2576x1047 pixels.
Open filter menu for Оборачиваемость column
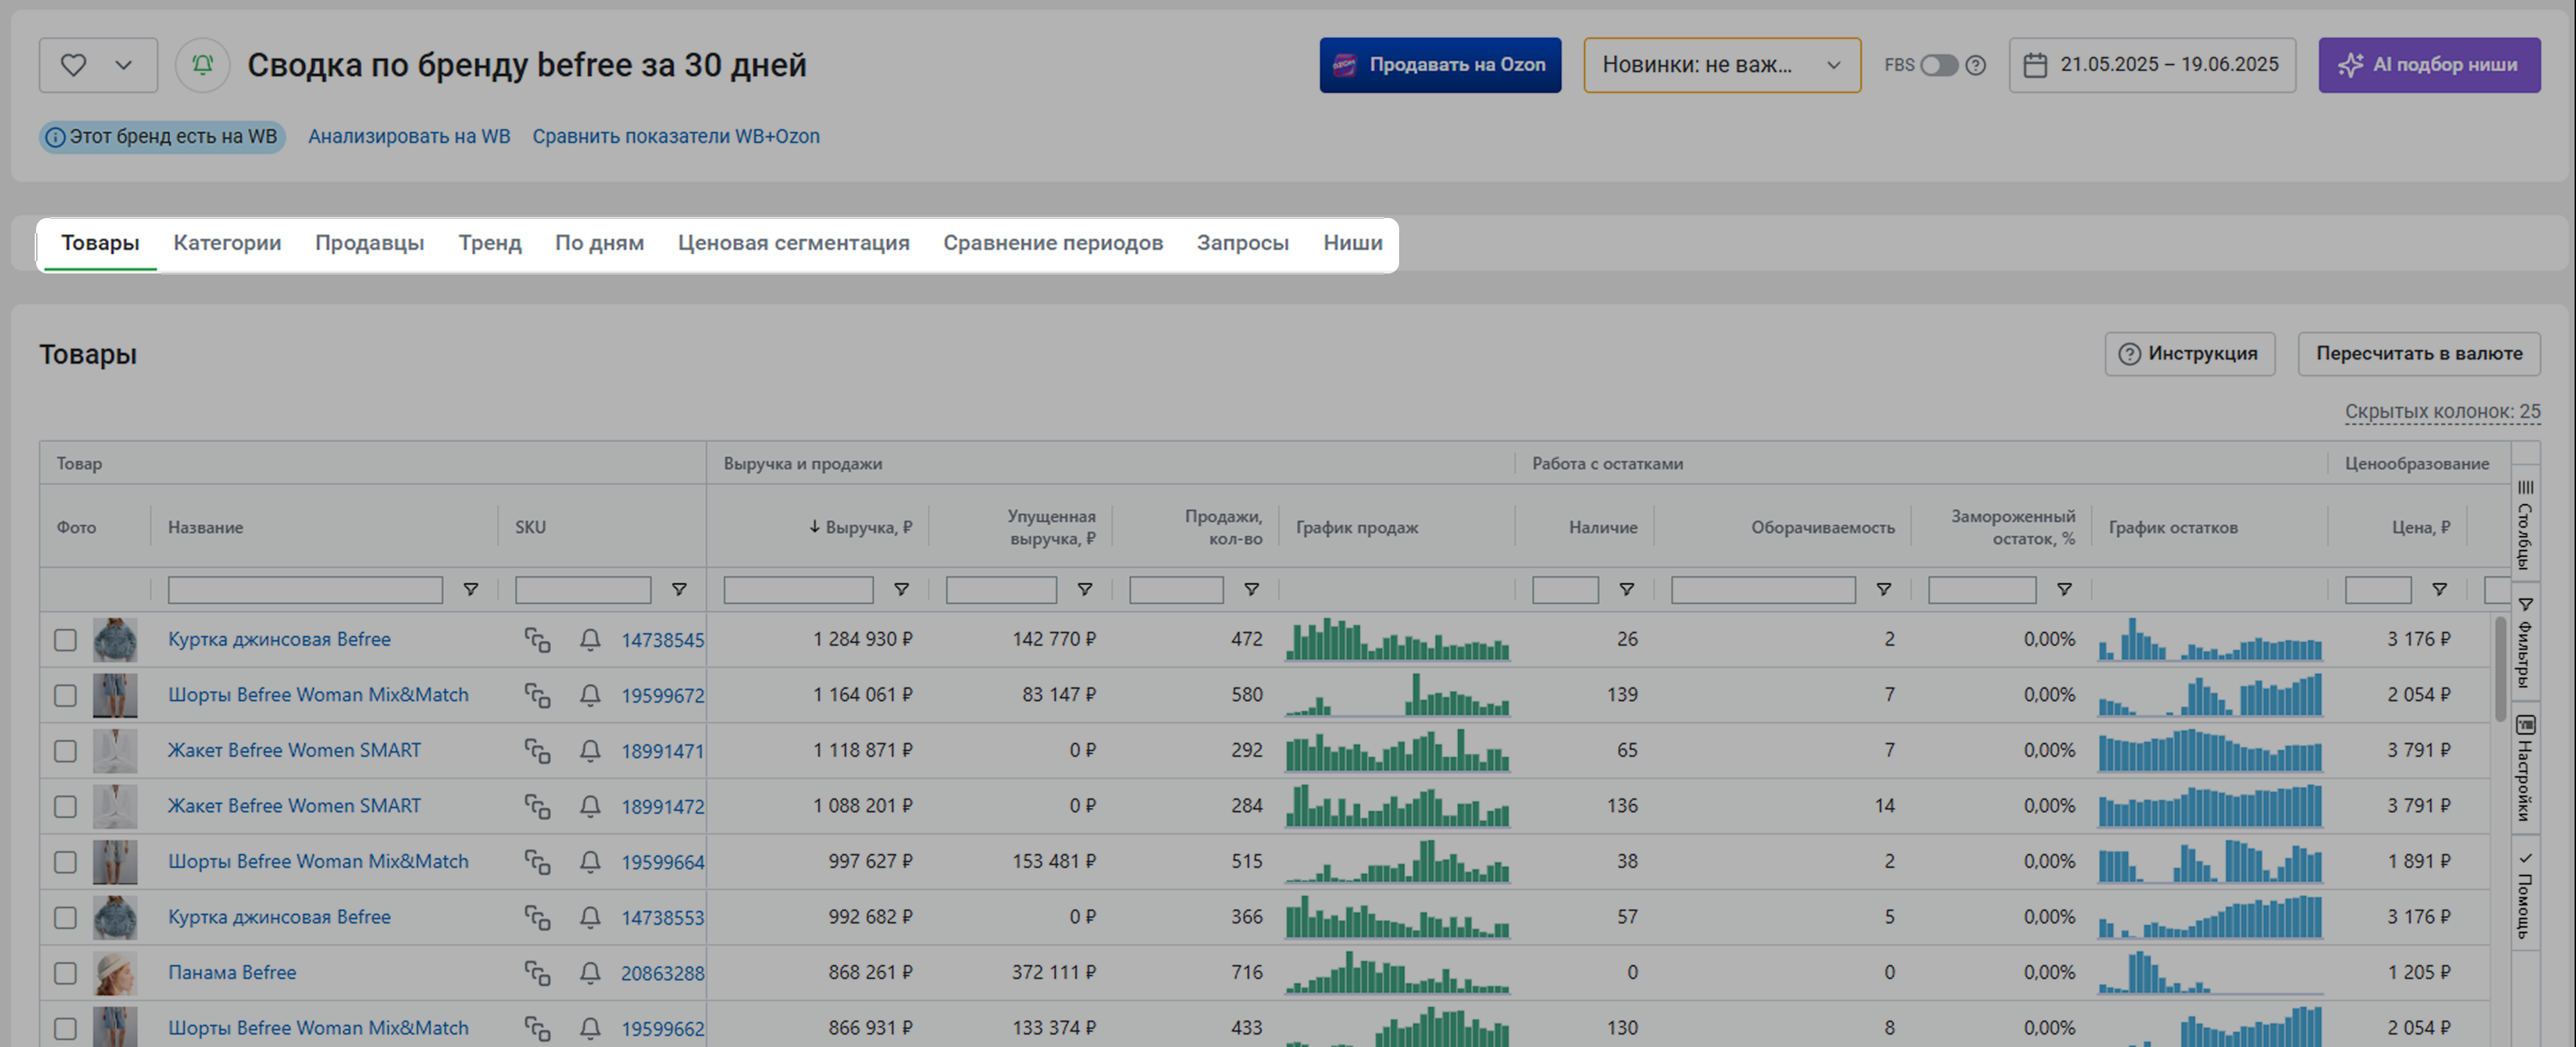(1883, 590)
